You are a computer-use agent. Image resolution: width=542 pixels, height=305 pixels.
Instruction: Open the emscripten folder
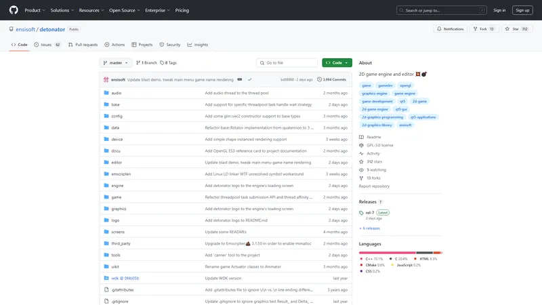pos(121,174)
